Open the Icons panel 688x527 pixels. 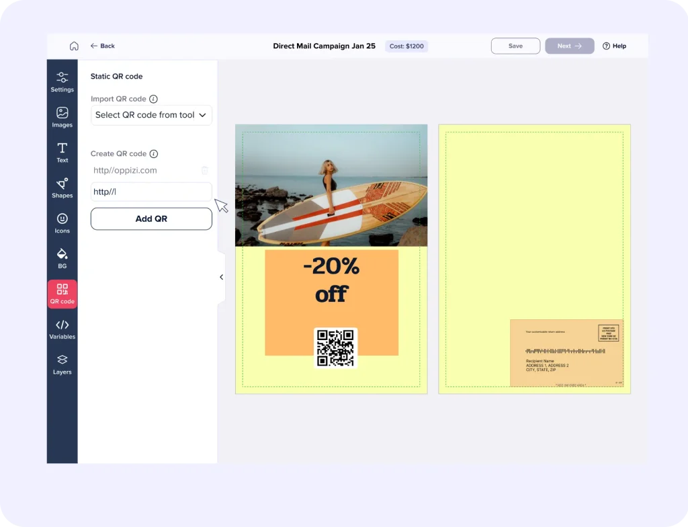click(62, 223)
